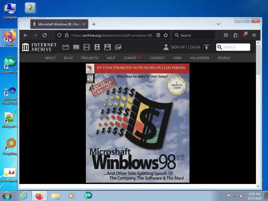Open Windows Explorer from taskbar
Screen dimensions: 268x201
(x=56, y=196)
